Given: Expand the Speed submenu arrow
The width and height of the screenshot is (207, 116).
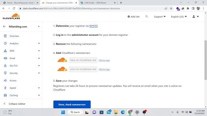Looking at the screenshot, I should (x=39, y=88).
